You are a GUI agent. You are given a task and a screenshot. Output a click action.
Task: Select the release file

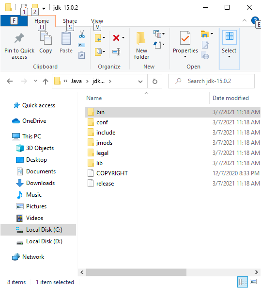172,184
